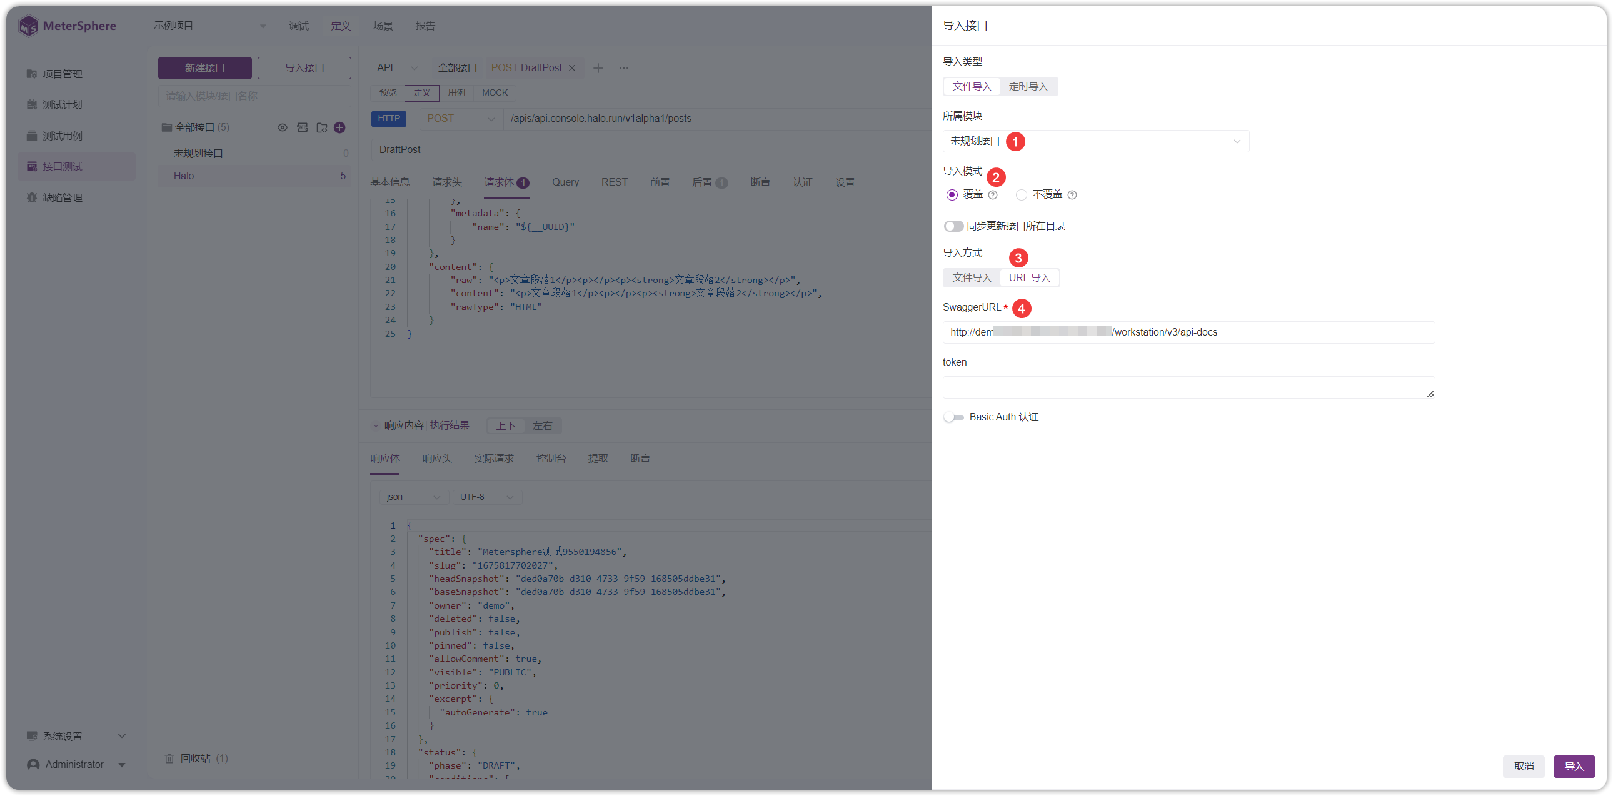
Task: Click the 导入接口 button
Action: point(304,67)
